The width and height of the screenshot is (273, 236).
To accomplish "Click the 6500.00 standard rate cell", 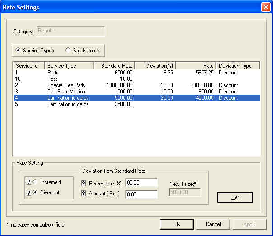I will pos(124,73).
